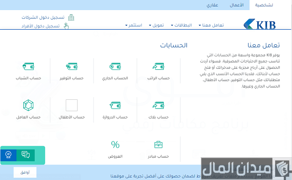The width and height of the screenshot is (292, 180).
Task: Expand the تمويل dropdown menu
Action: click(156, 25)
